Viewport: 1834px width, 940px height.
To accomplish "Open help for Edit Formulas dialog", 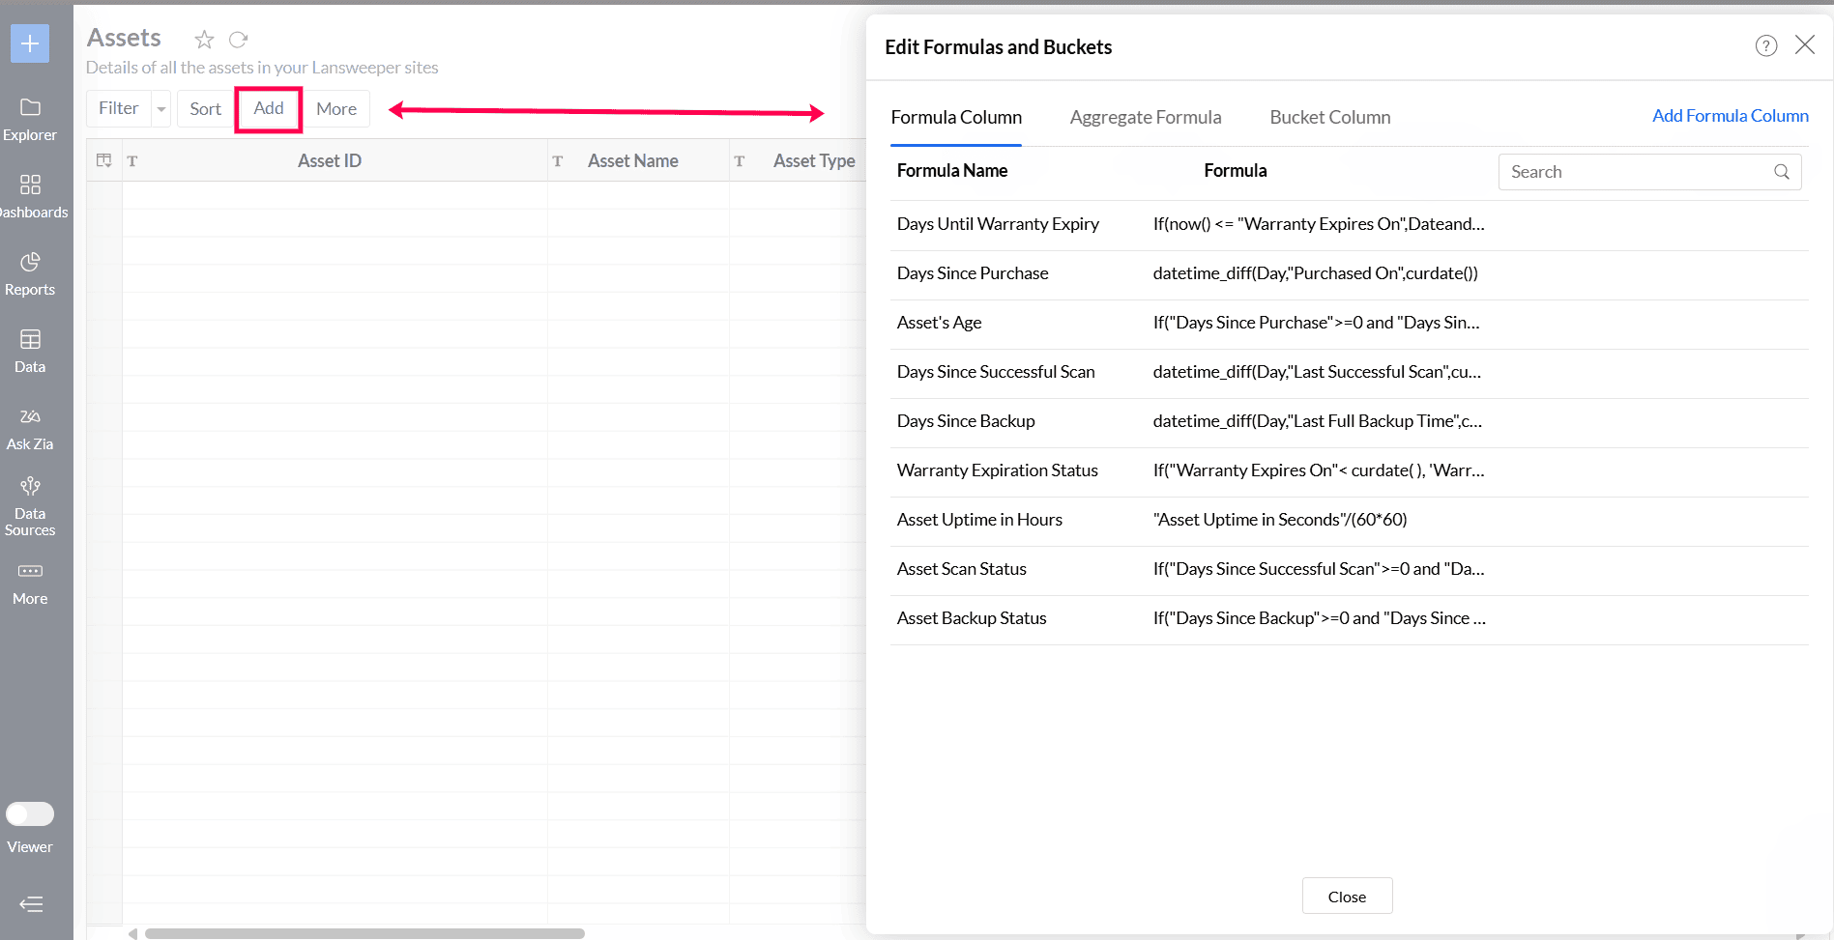I will coord(1765,45).
